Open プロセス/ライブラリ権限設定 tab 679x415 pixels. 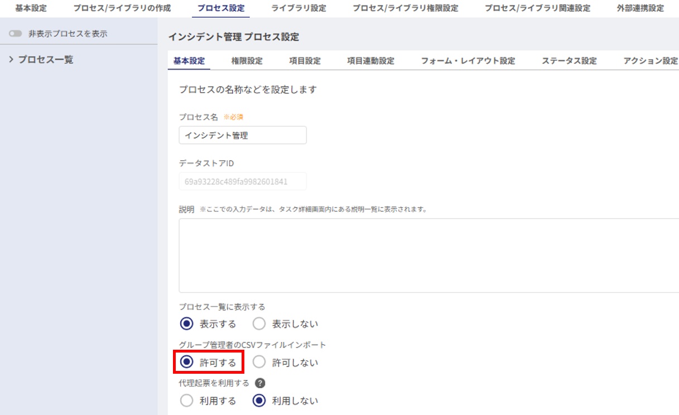click(x=405, y=8)
